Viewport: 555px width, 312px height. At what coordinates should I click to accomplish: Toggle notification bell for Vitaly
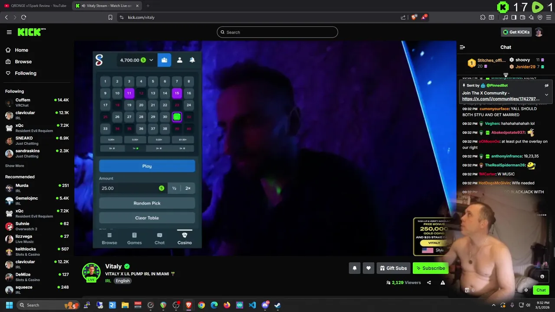pos(354,268)
